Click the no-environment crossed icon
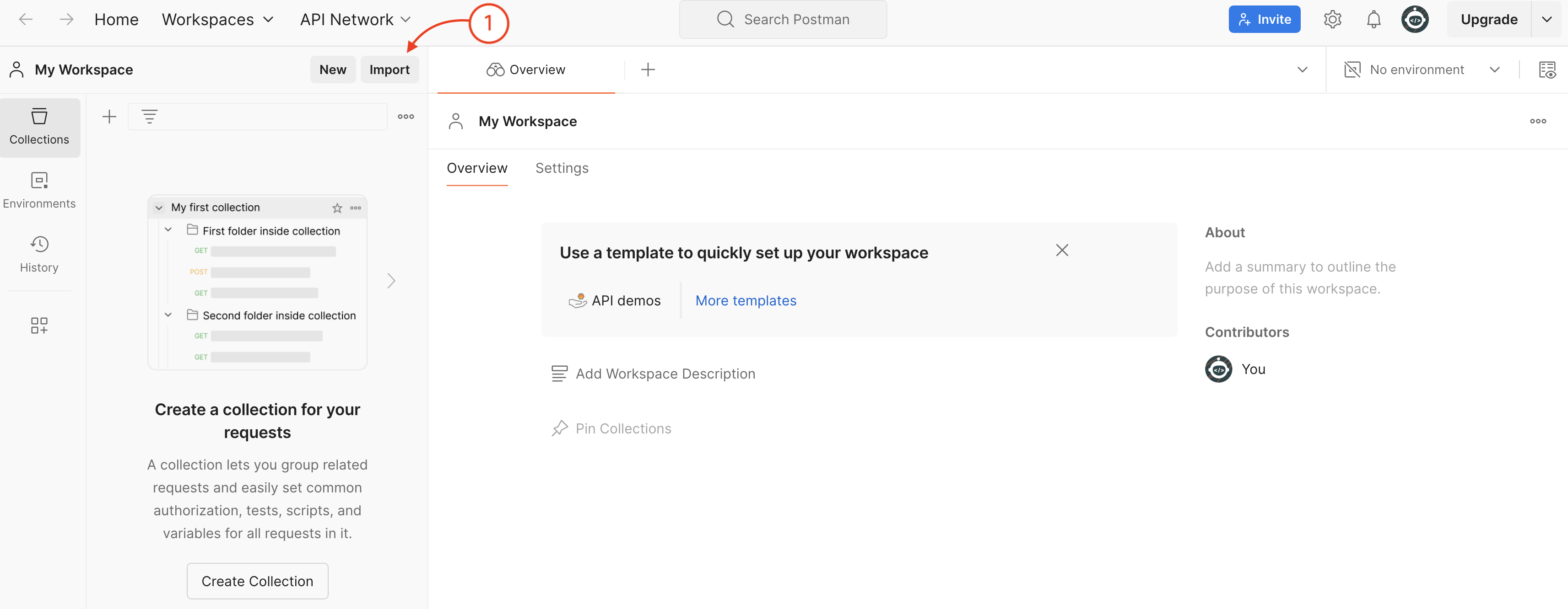The image size is (1568, 609). (x=1352, y=70)
